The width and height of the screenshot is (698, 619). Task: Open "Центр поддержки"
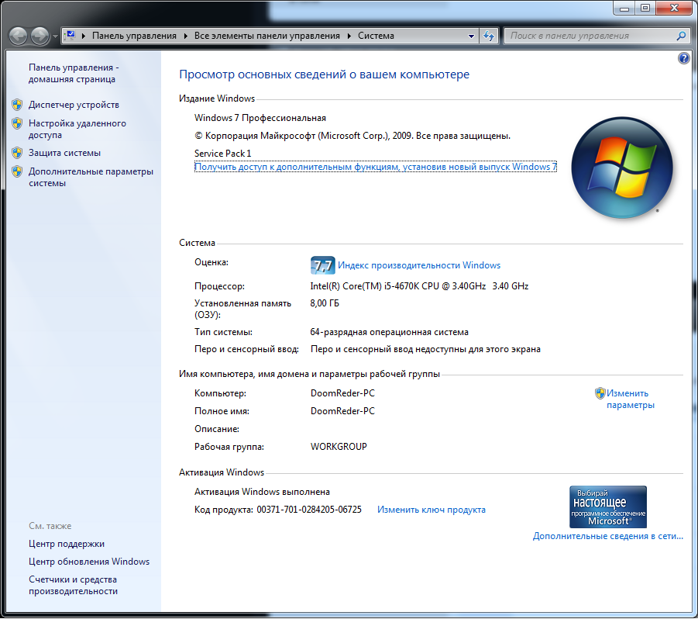pos(67,544)
